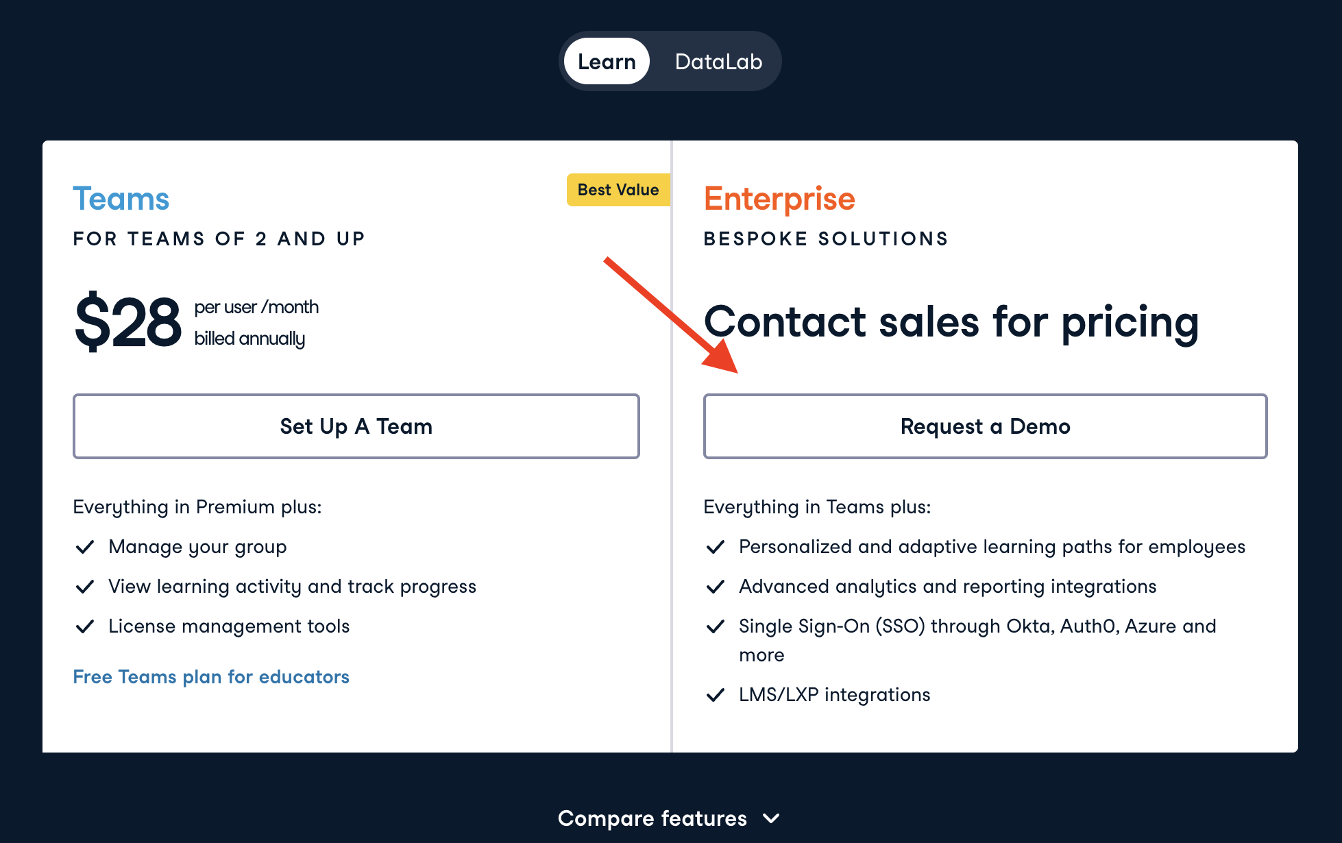Click checkmark beside View learning activity

click(x=85, y=587)
